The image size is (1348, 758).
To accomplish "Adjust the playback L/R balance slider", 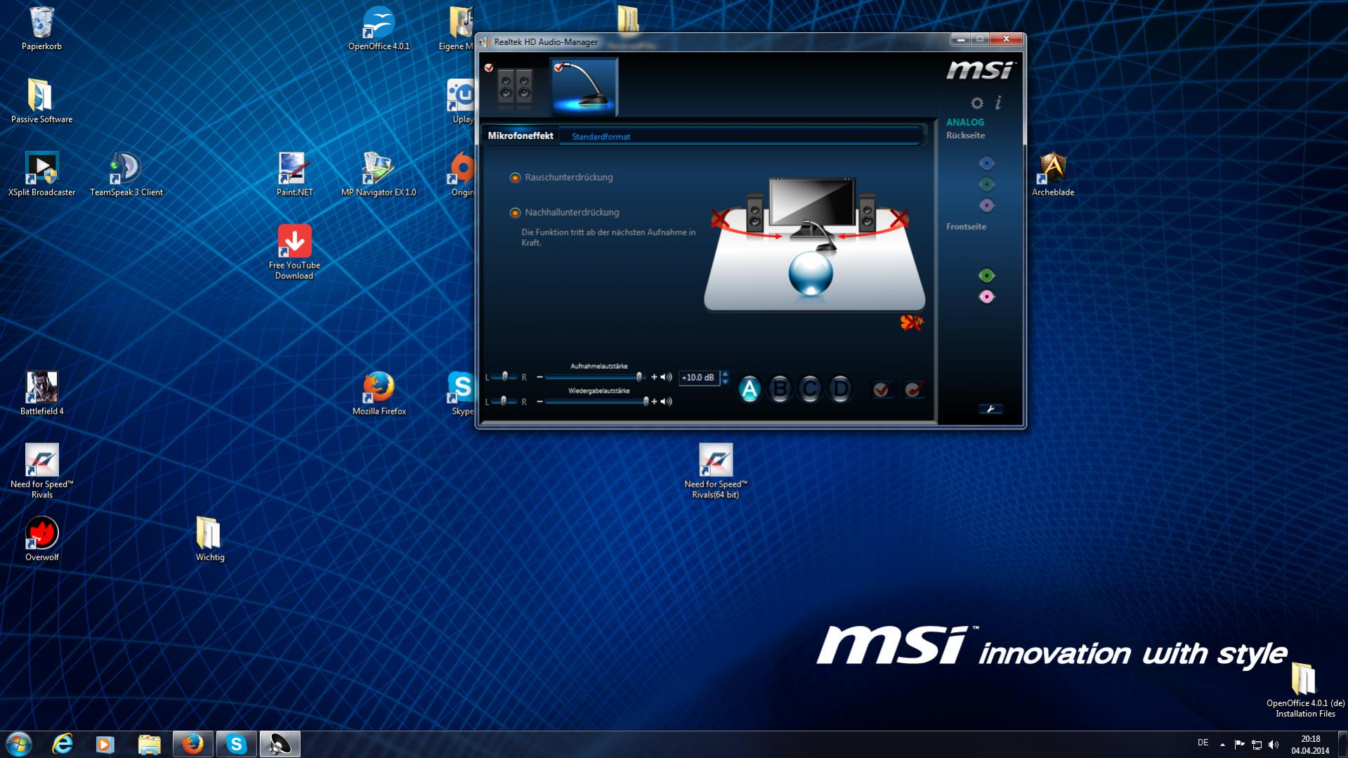I will [x=504, y=402].
